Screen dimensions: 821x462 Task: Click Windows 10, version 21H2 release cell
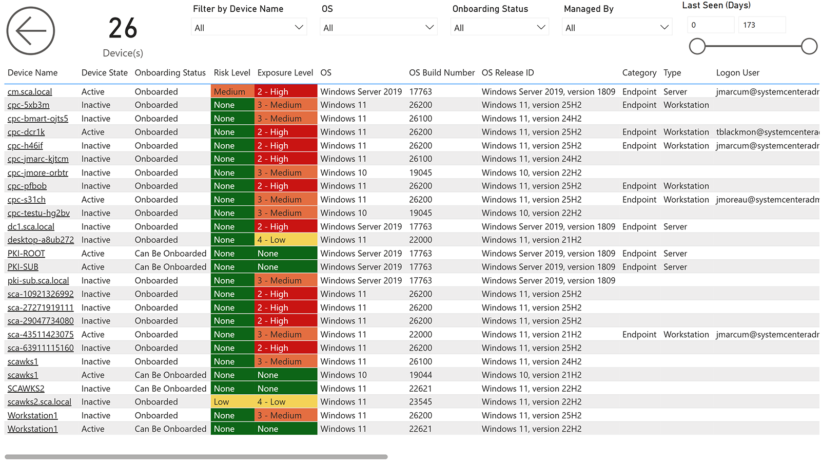(532, 375)
